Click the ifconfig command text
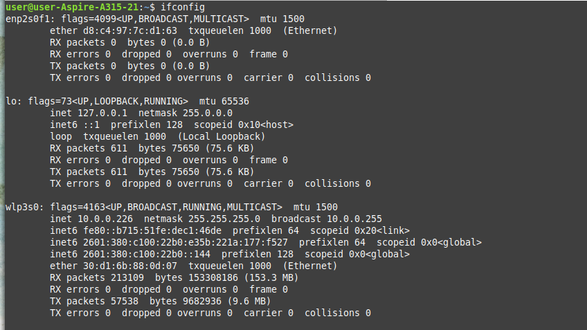587x330 pixels. coord(183,7)
